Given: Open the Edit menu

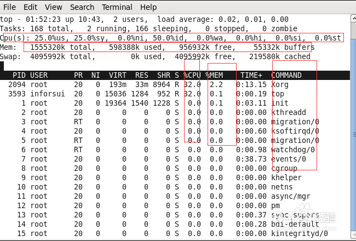Looking at the screenshot, I should (x=30, y=7).
